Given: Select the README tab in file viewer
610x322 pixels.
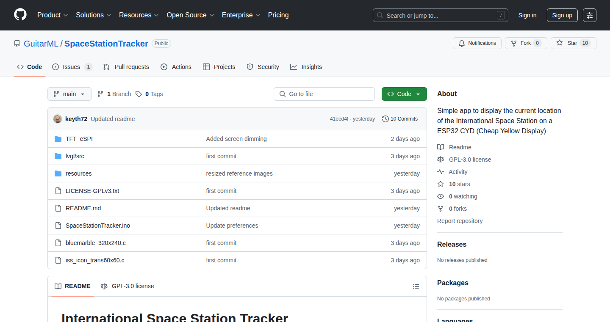Looking at the screenshot, I should pyautogui.click(x=72, y=286).
